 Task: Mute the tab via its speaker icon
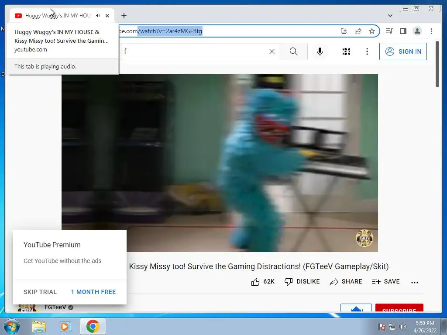[x=98, y=16]
